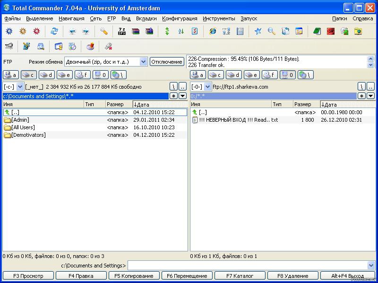Click F3 Просмотр button
The width and height of the screenshot is (378, 283).
click(28, 276)
